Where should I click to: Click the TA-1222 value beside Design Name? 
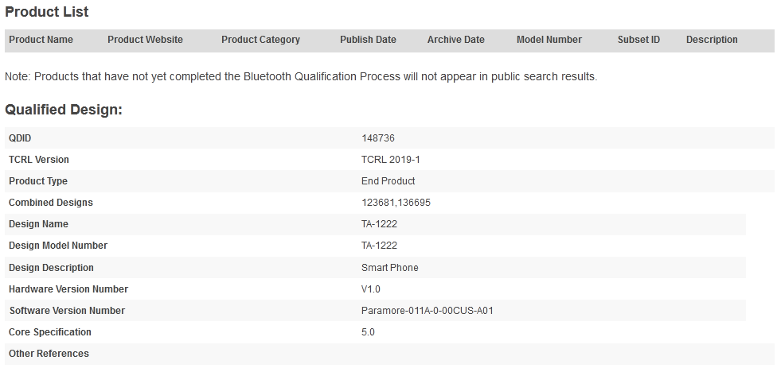(379, 224)
